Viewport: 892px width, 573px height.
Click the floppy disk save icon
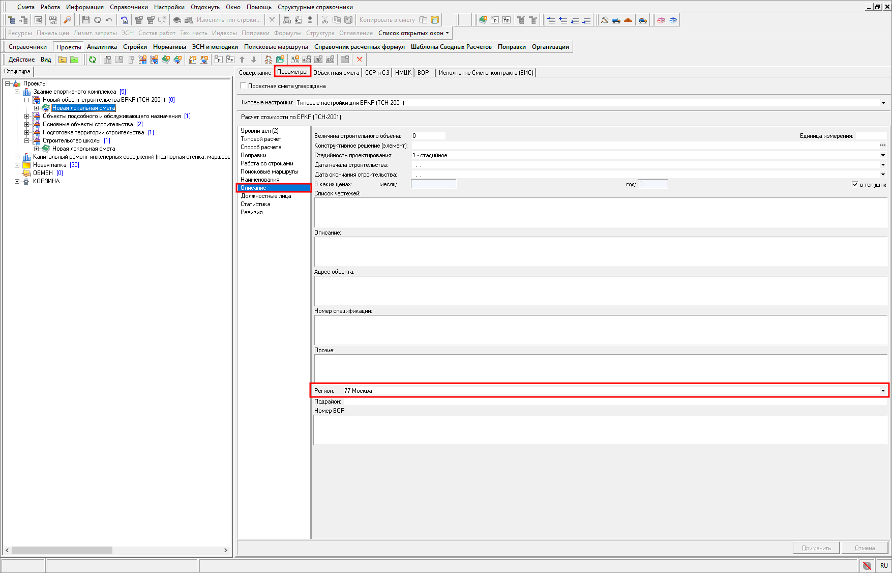pos(85,20)
